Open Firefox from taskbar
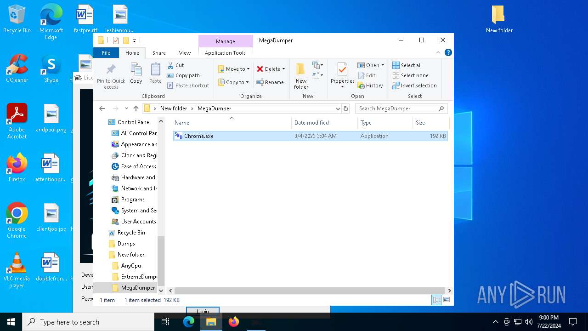Image resolution: width=588 pixels, height=331 pixels. pos(234,322)
